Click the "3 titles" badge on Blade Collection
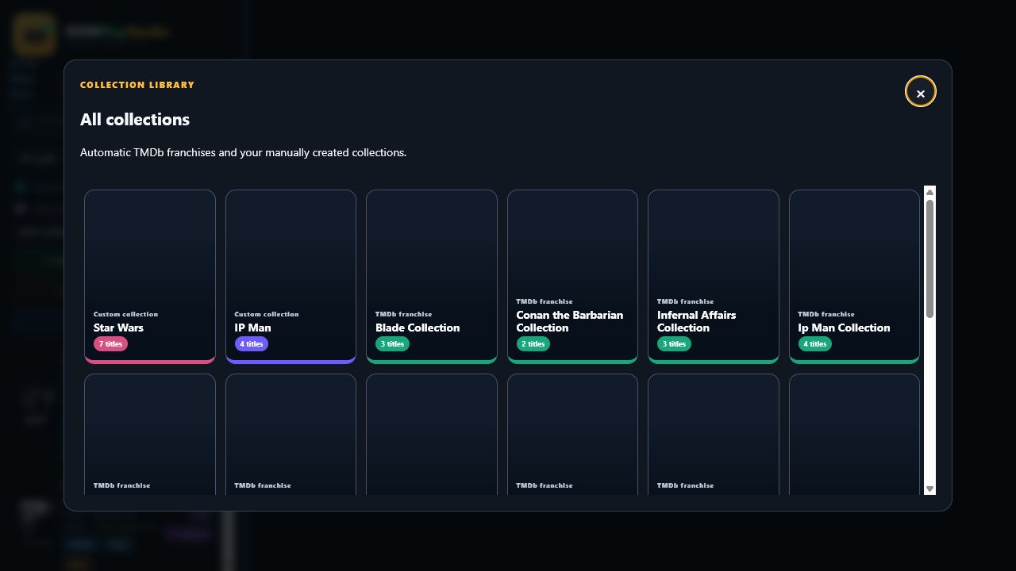The width and height of the screenshot is (1016, 571). (392, 344)
